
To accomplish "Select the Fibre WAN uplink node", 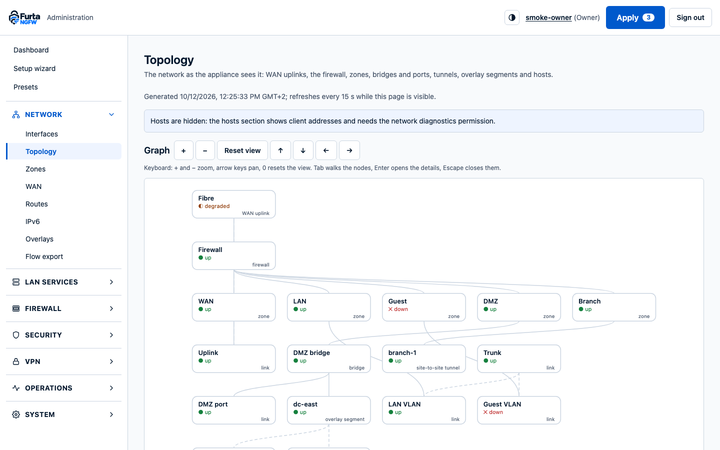I will (234, 204).
